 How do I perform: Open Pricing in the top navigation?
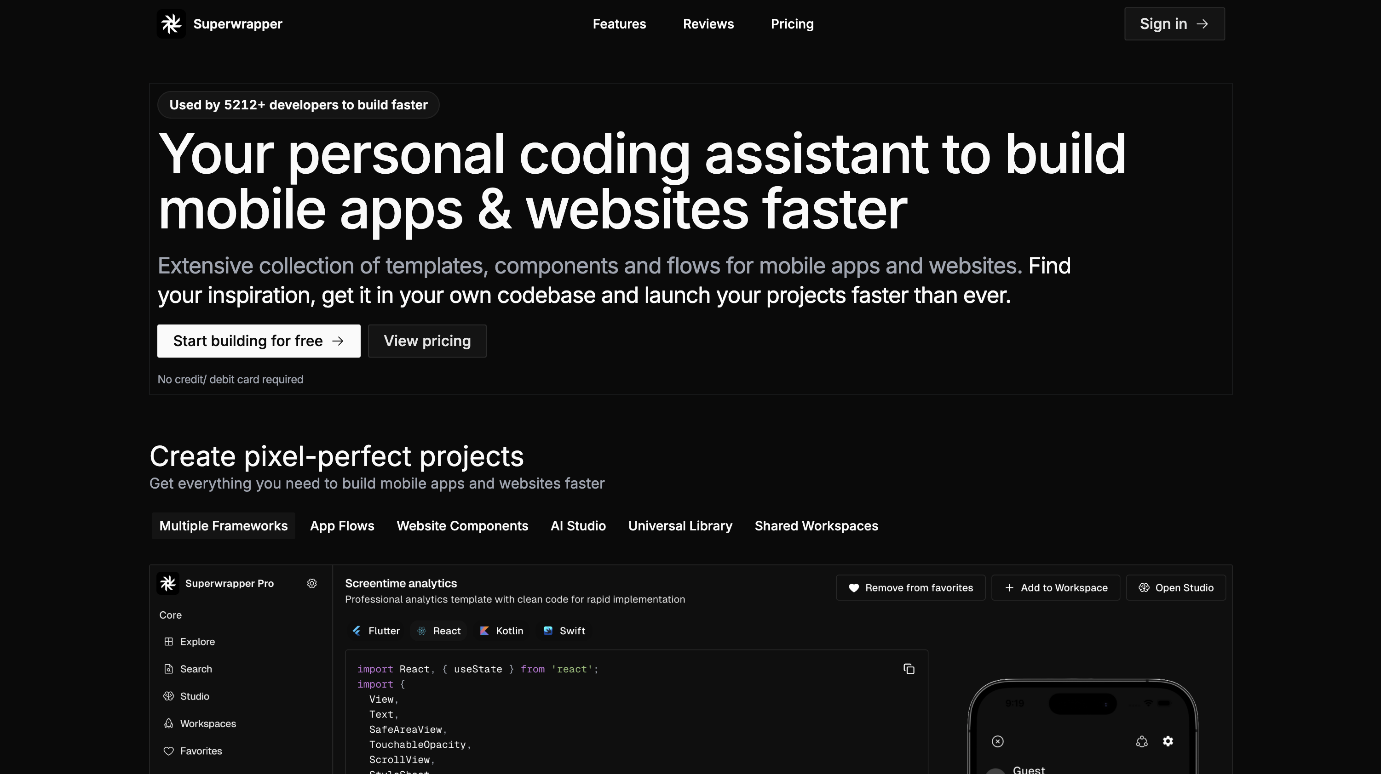coord(792,23)
